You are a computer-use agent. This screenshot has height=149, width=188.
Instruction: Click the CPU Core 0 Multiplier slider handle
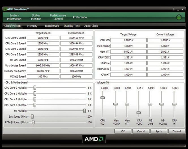coord(35,88)
